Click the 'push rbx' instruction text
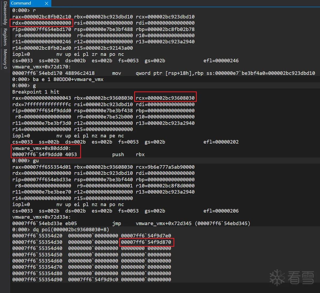Viewport: 320px width, 293px height. [128, 155]
